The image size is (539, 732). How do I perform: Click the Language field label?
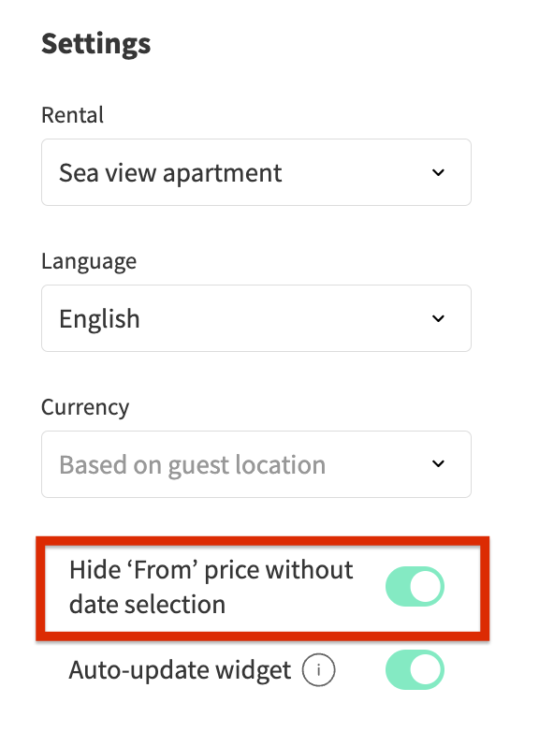click(x=89, y=261)
